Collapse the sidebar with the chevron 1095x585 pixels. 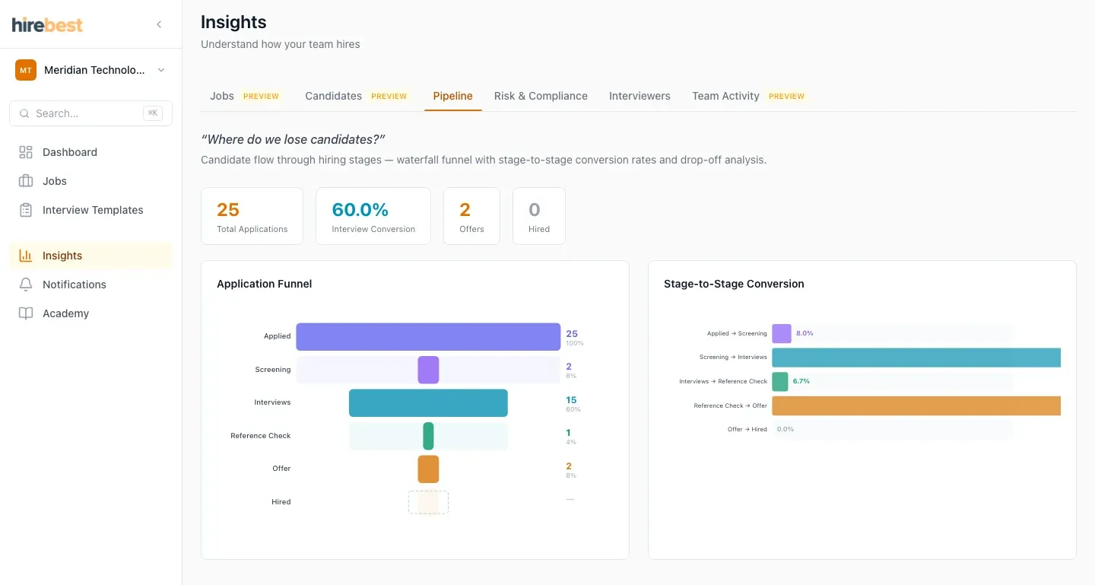tap(159, 24)
